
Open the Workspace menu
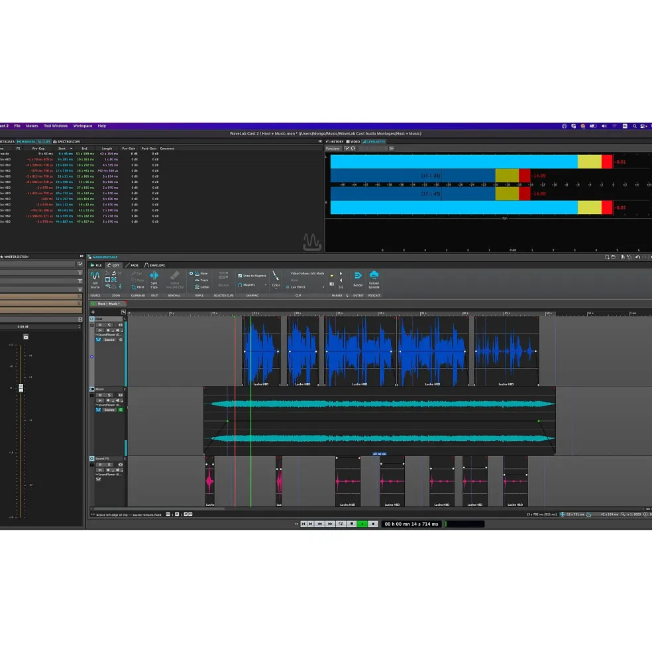click(83, 126)
